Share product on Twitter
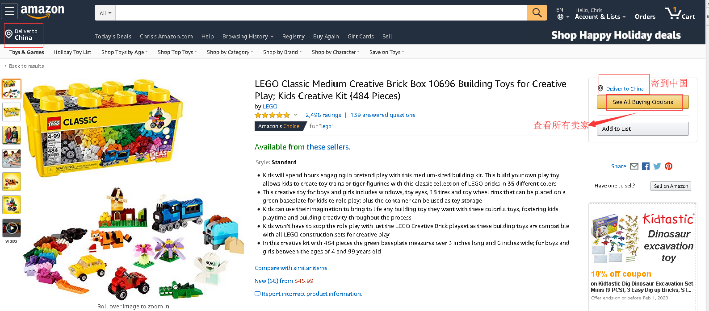Viewport: 709px width, 311px height. pos(657,166)
